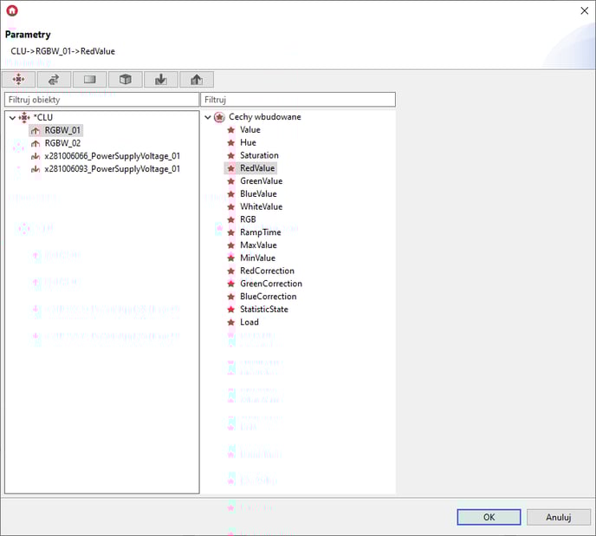Click the swap arrows toolbar button
The image size is (596, 536).
(x=55, y=80)
